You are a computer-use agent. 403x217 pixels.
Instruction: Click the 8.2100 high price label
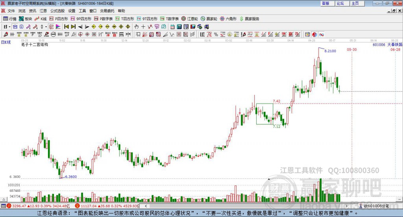coord(330,51)
